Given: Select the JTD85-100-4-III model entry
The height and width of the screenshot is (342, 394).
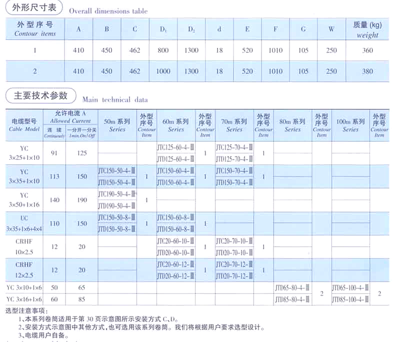Looking at the screenshot, I should coord(350,300).
